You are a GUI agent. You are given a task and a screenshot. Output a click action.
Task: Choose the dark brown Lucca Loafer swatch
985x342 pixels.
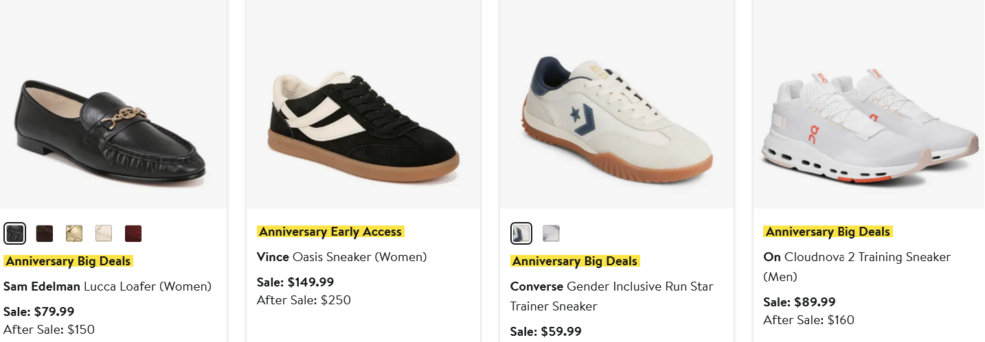pos(45,234)
